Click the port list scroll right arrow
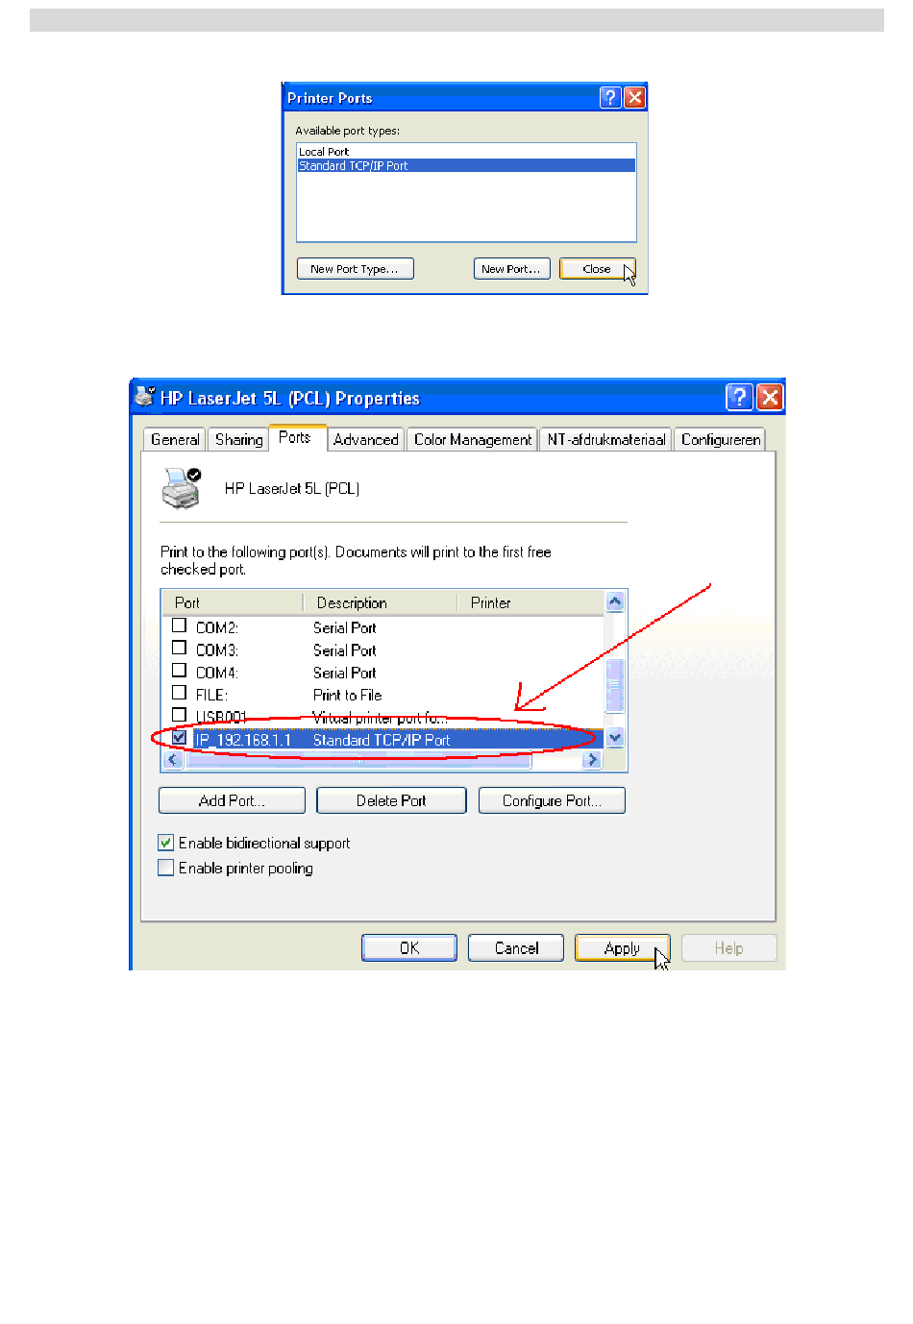This screenshot has height=1324, width=913. click(592, 760)
